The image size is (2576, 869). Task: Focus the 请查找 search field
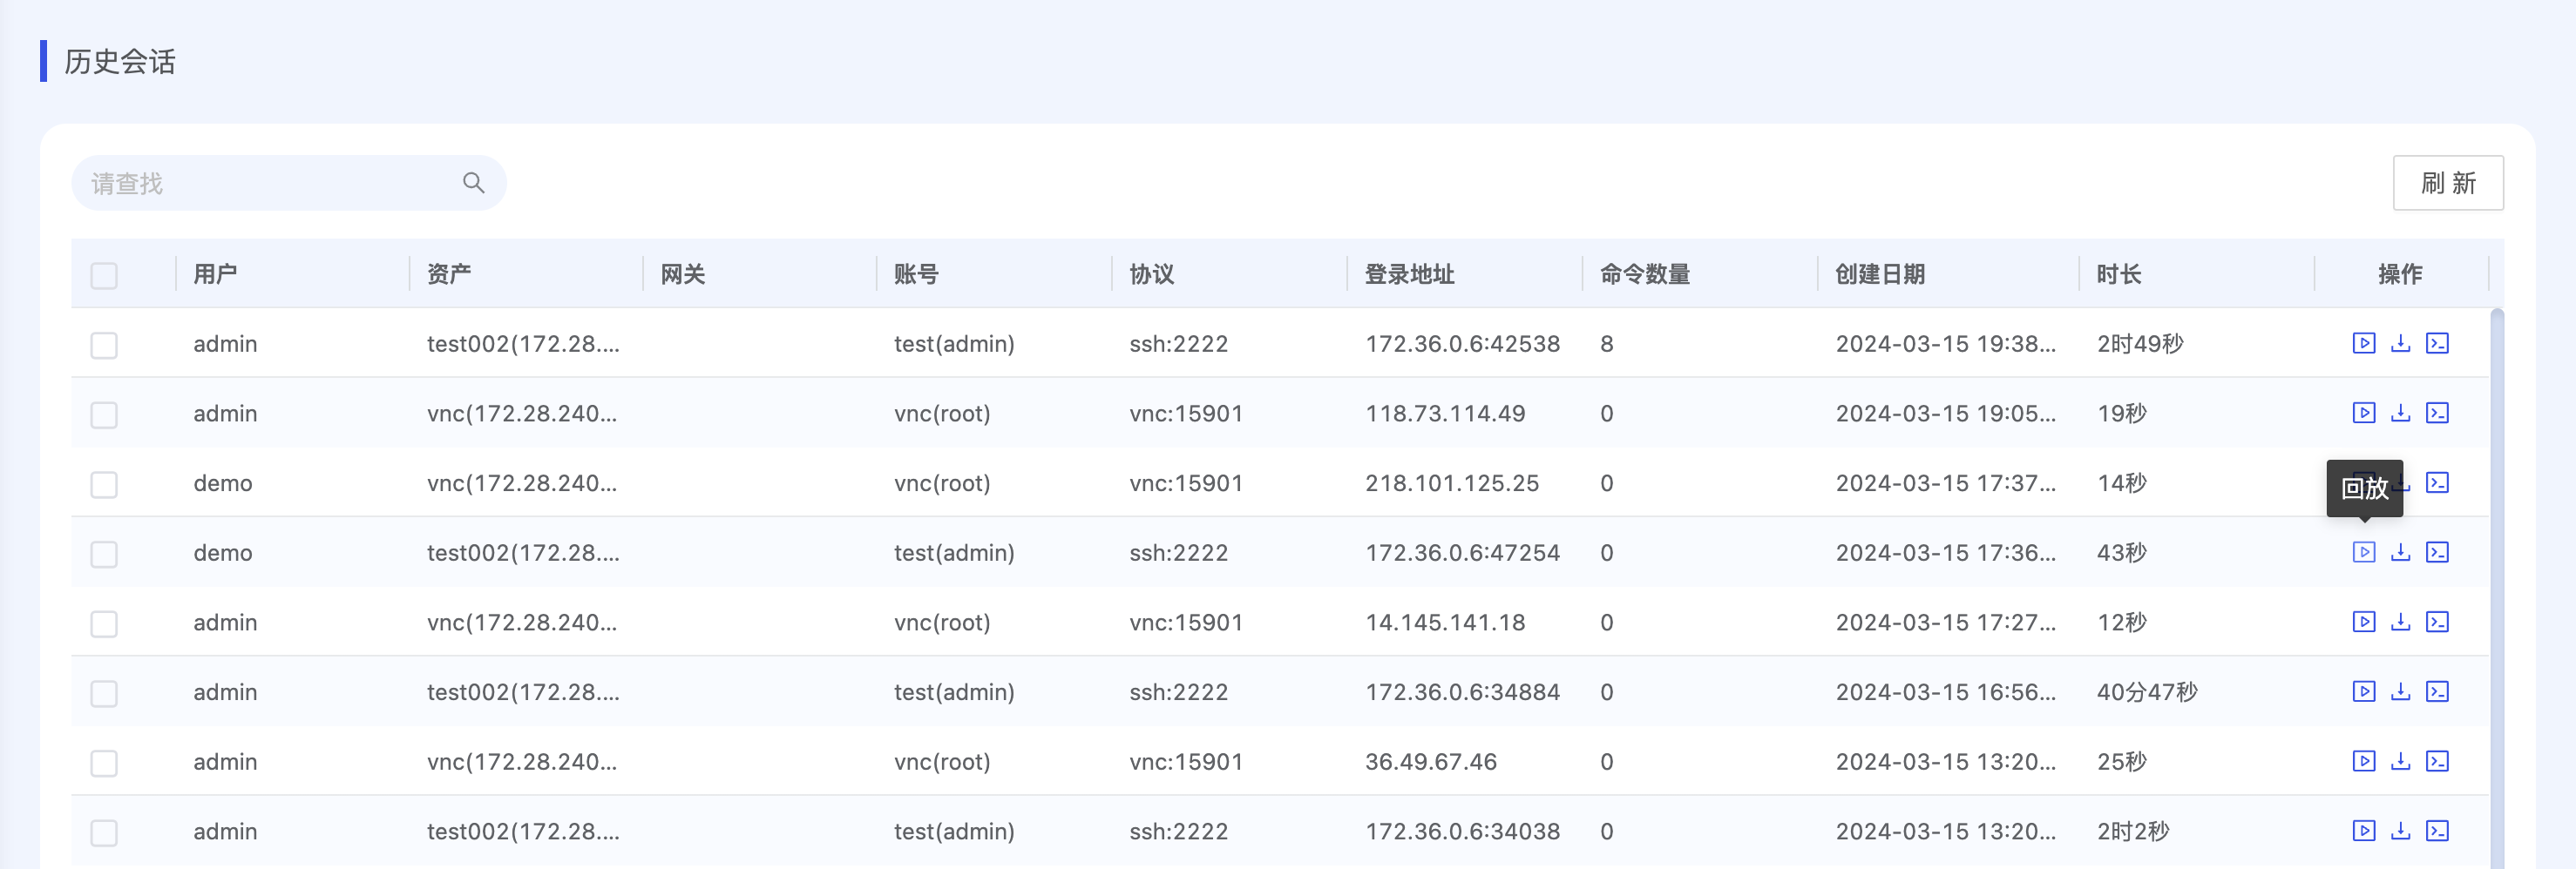[270, 183]
